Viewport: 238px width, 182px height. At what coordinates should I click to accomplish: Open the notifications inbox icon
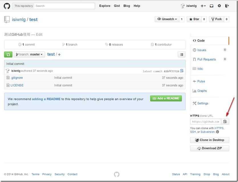[211, 6]
